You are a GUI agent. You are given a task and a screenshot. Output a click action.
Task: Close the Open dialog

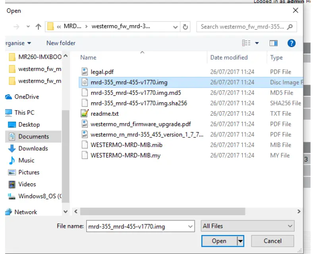296,10
